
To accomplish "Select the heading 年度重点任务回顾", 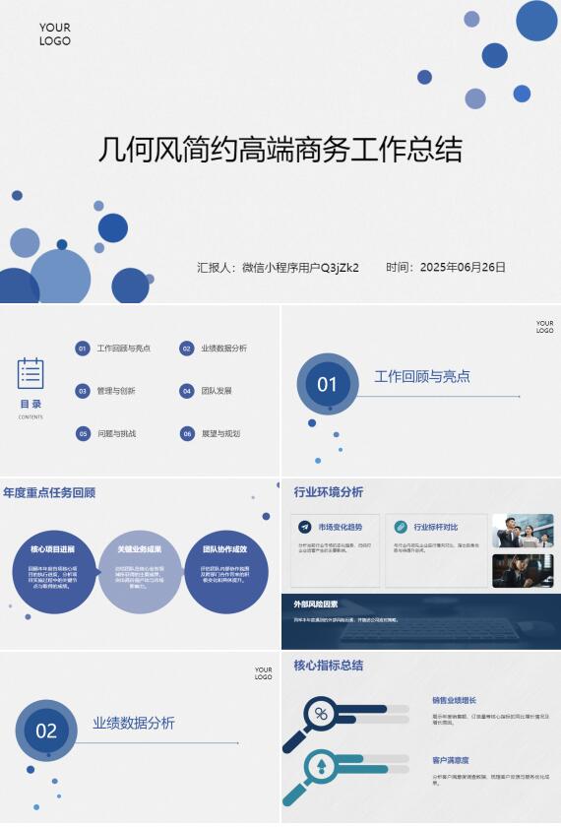I will [x=49, y=492].
